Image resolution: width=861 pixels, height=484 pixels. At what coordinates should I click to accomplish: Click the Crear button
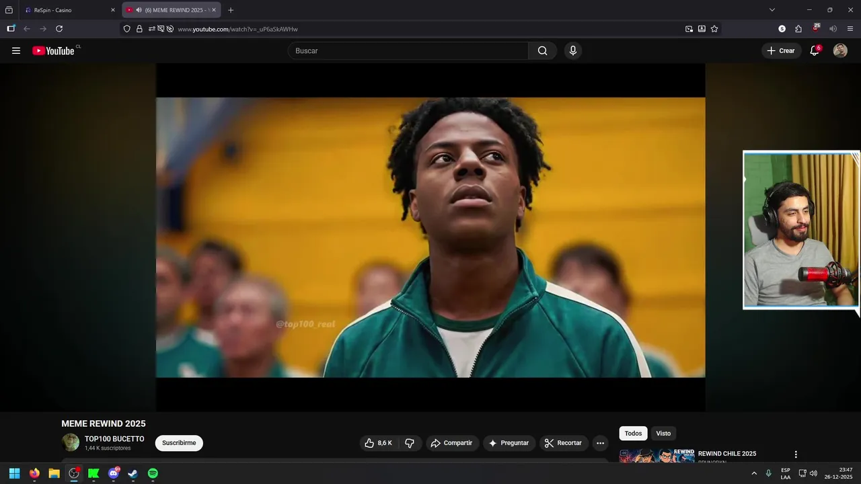pos(780,50)
